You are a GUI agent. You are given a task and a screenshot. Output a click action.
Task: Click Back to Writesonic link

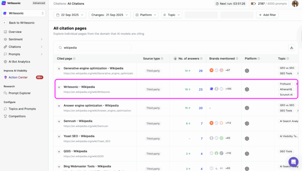coord(22,23)
